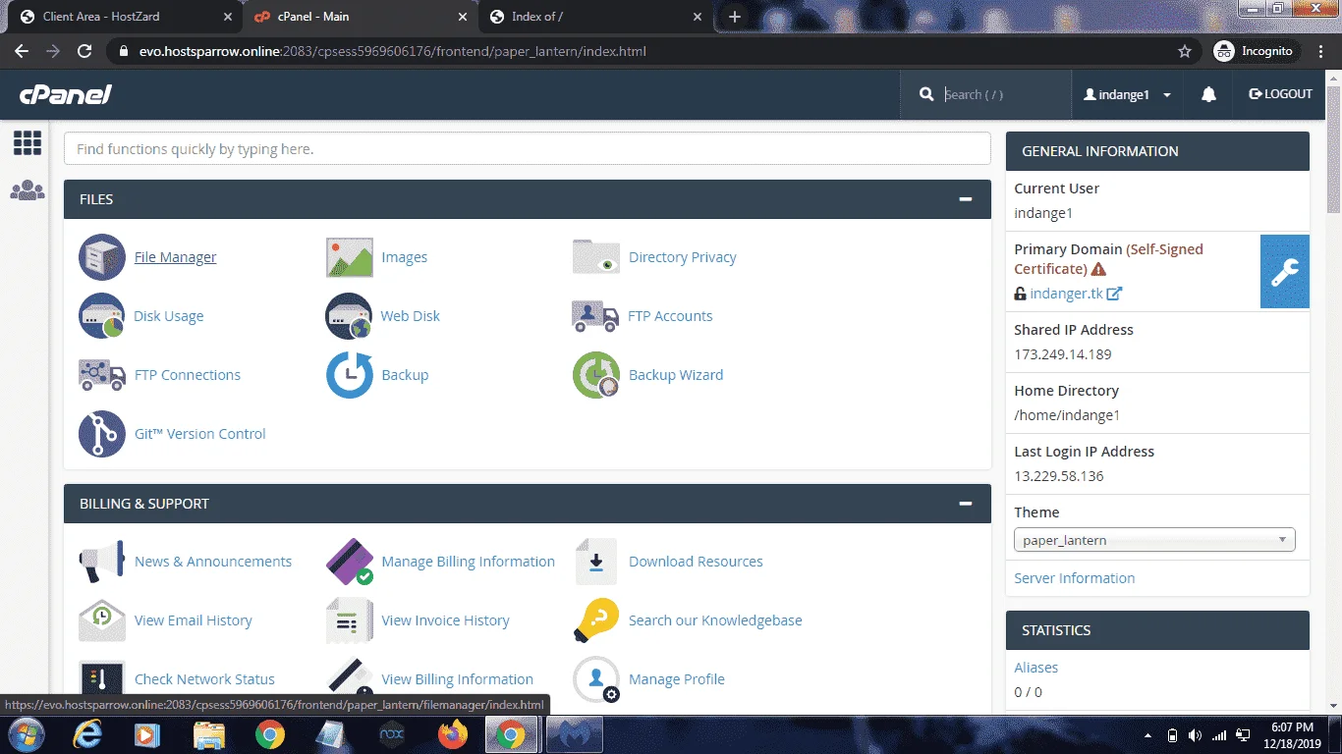1342x754 pixels.
Task: Open Windows Explorer from the taskbar
Action: [x=209, y=734]
